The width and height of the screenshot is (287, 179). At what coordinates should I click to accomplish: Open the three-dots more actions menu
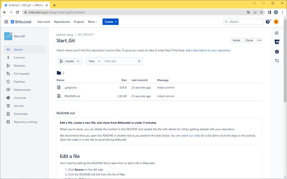(259, 40)
